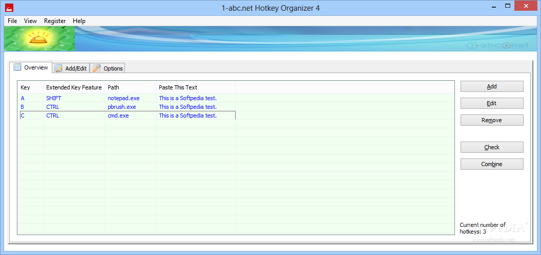
Task: Switch to the Add/Edit tab
Action: point(71,68)
